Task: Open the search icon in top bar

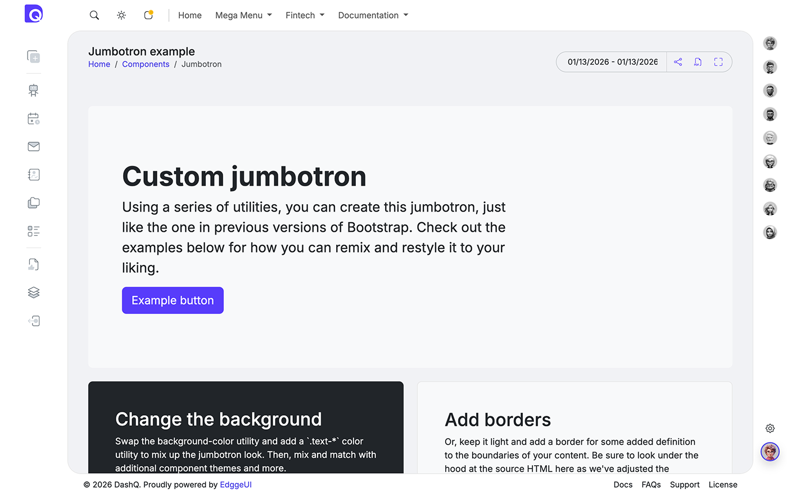Action: click(x=94, y=15)
